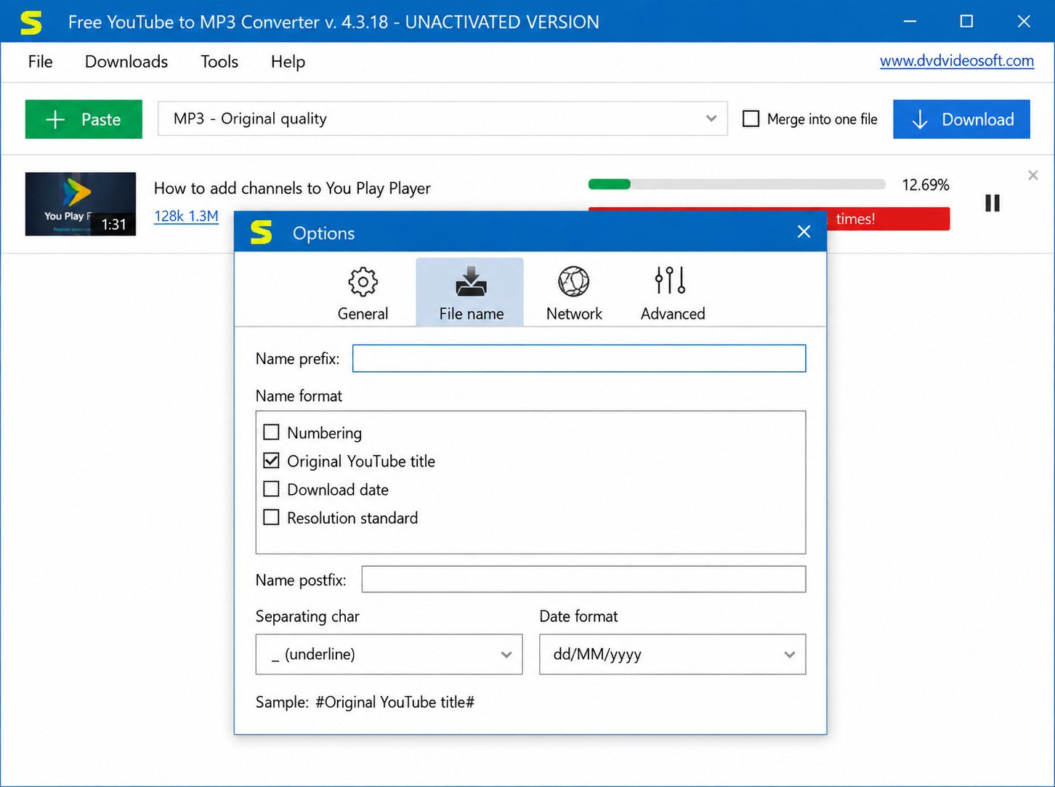This screenshot has width=1055, height=787.
Task: Open the File menu
Action: [41, 62]
